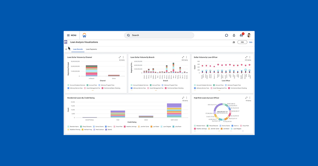Open the inbox icon with red badge
The image size is (318, 166).
241,35
